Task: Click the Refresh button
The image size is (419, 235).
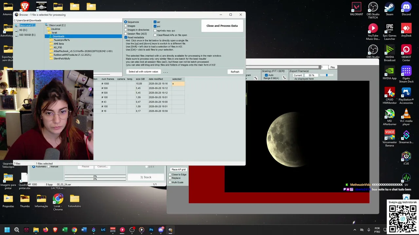Action: (235, 72)
